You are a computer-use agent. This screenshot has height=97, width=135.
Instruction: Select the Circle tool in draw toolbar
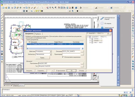click(2, 31)
